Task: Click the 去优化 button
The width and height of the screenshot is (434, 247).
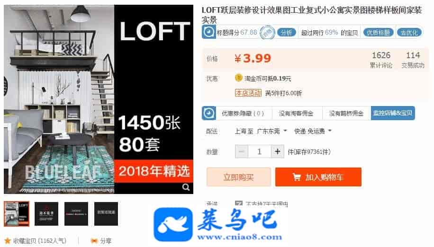Action: point(409,33)
